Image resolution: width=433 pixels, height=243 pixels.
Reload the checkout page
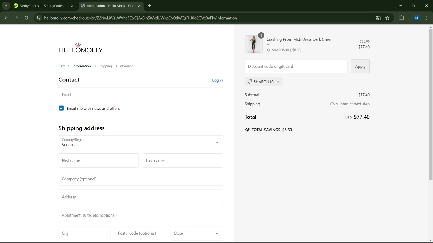click(27, 18)
